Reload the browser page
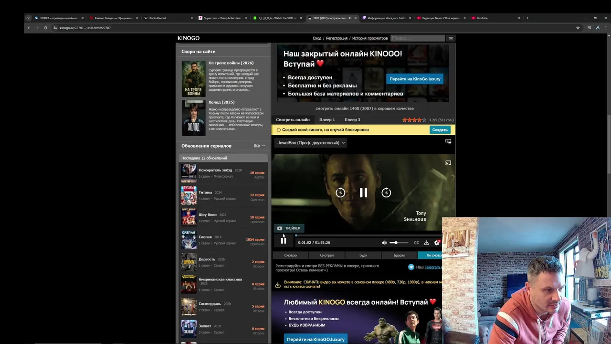Image resolution: width=611 pixels, height=344 pixels. pyautogui.click(x=45, y=28)
